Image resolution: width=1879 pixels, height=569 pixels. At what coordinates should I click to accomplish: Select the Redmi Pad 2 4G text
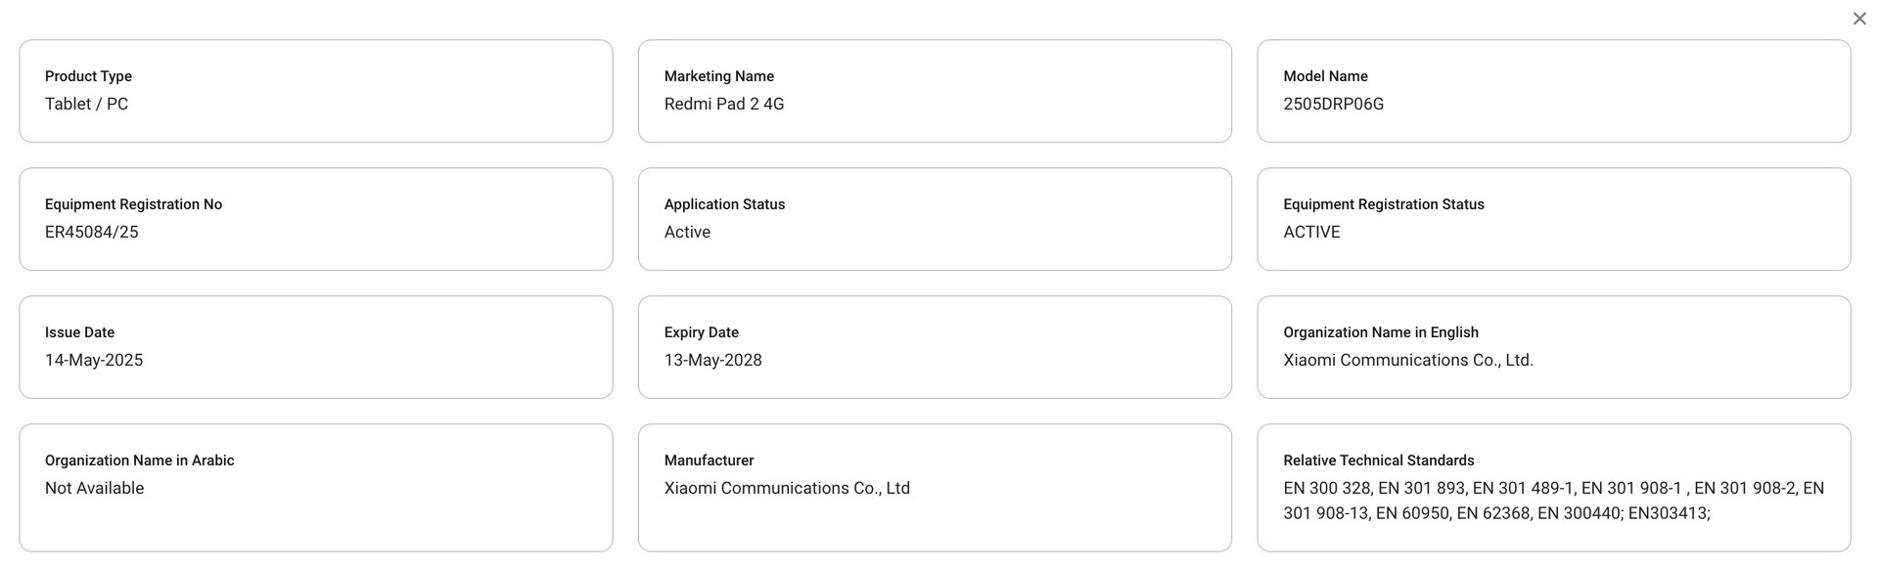point(724,104)
